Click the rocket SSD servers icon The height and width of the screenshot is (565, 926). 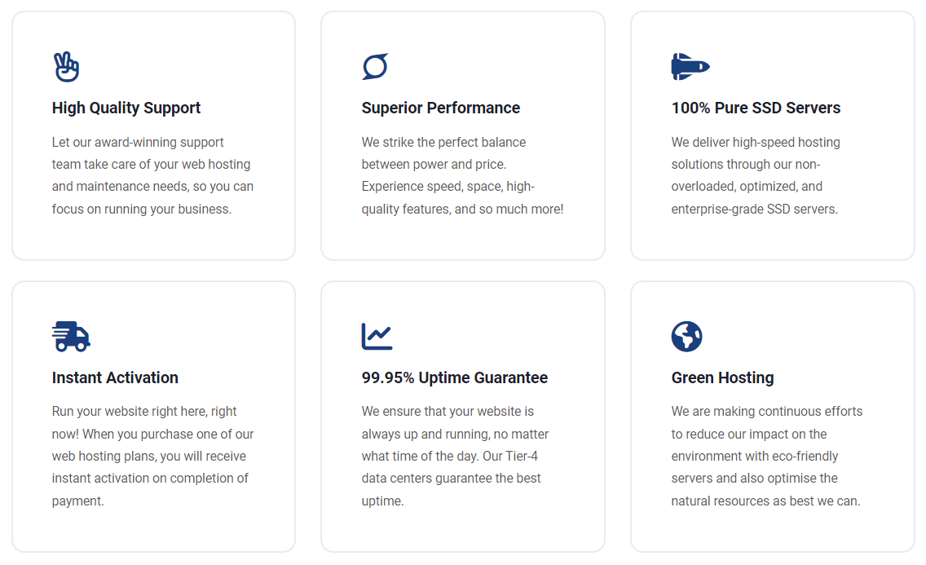click(x=690, y=66)
